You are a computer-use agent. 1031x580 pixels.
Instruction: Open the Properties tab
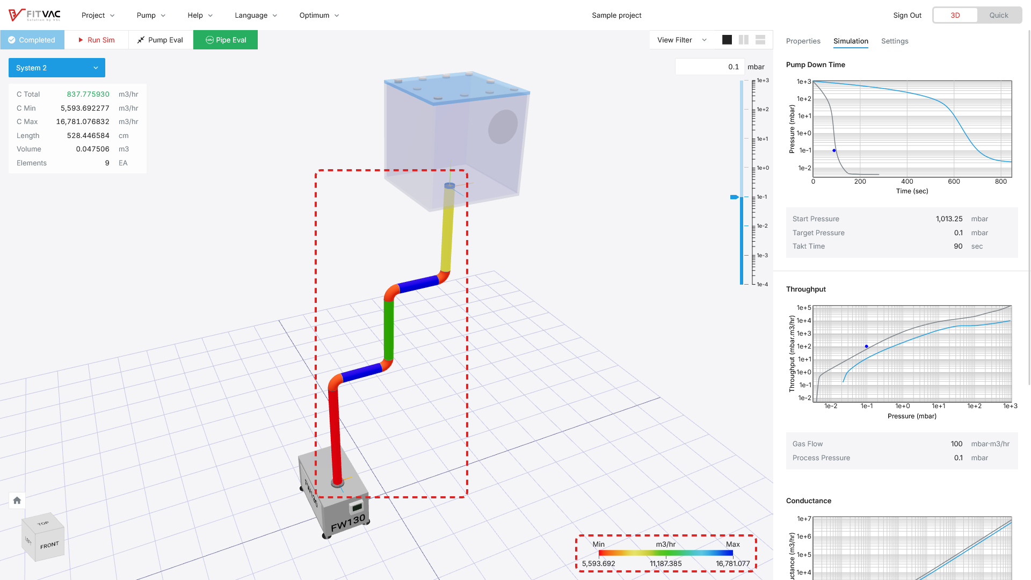pos(803,41)
